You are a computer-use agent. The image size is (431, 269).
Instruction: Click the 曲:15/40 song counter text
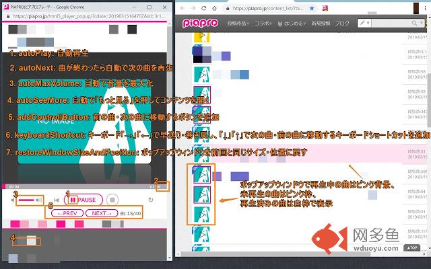[131, 213]
